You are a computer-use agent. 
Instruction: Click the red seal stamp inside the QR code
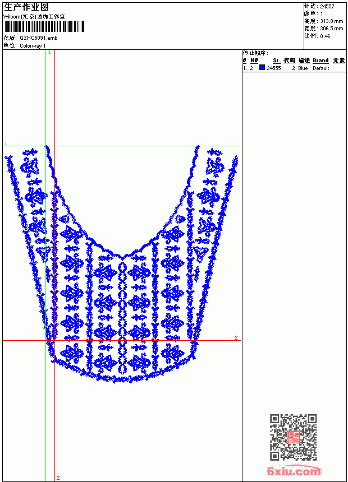pyautogui.click(x=294, y=437)
